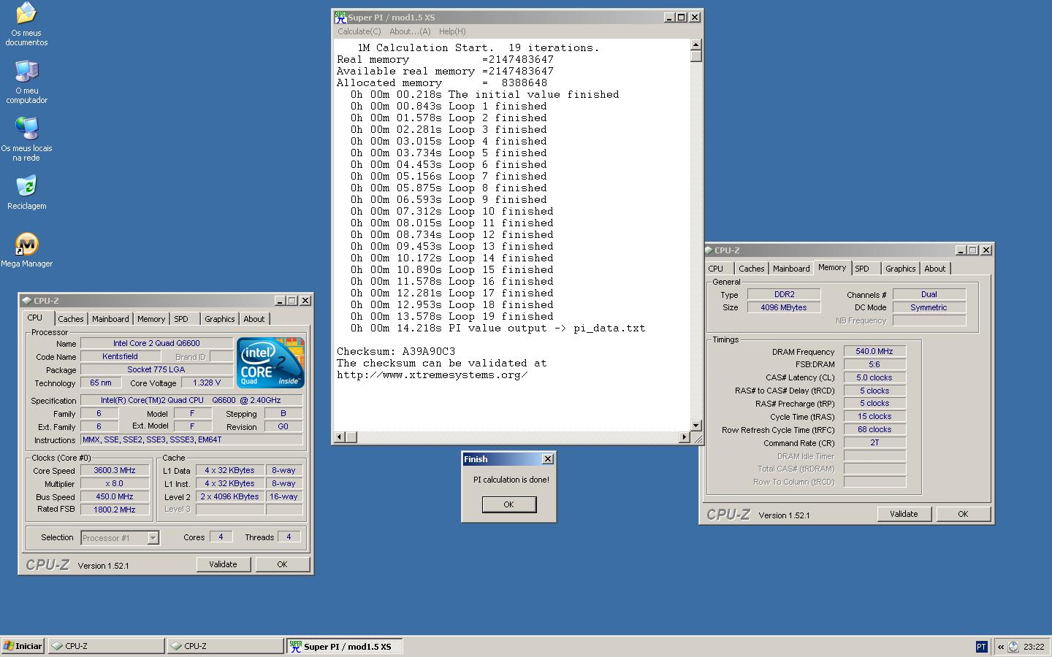Image resolution: width=1052 pixels, height=657 pixels.
Task: Open Os meus locais na rede icon
Action: [x=26, y=139]
